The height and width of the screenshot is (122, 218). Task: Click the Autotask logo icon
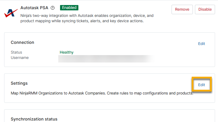click(11, 13)
